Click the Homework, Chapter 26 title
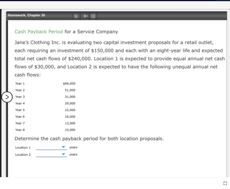This screenshot has width=230, height=189. click(x=26, y=15)
